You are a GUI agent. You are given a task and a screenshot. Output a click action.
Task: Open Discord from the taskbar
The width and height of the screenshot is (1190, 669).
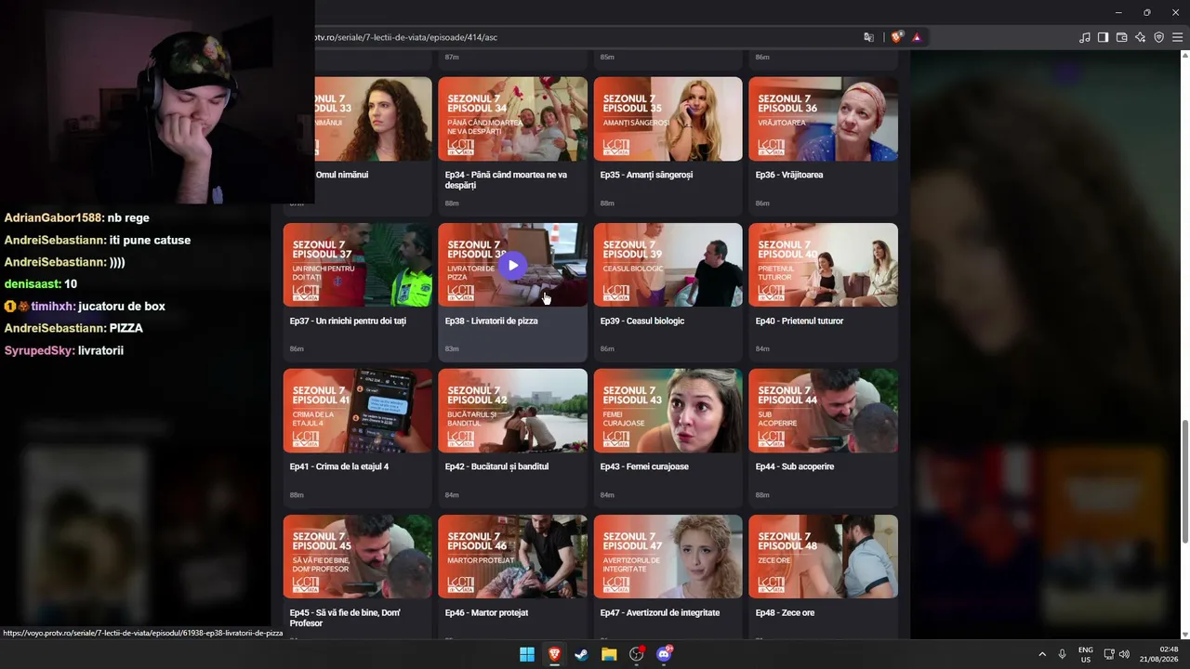664,654
